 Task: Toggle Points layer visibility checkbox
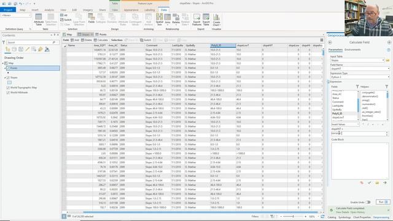pos(8,68)
